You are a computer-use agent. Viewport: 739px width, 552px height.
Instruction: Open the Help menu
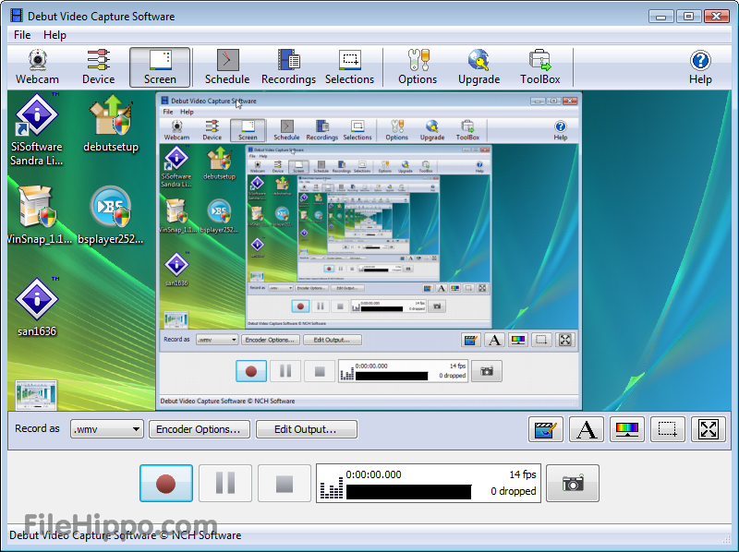tap(55, 35)
